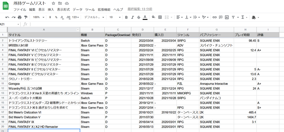
Task: Select all cells via corner box
Action: (x=4, y=30)
